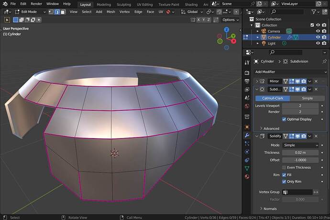Switch to face select mode
The height and width of the screenshot is (220, 330).
(x=63, y=12)
